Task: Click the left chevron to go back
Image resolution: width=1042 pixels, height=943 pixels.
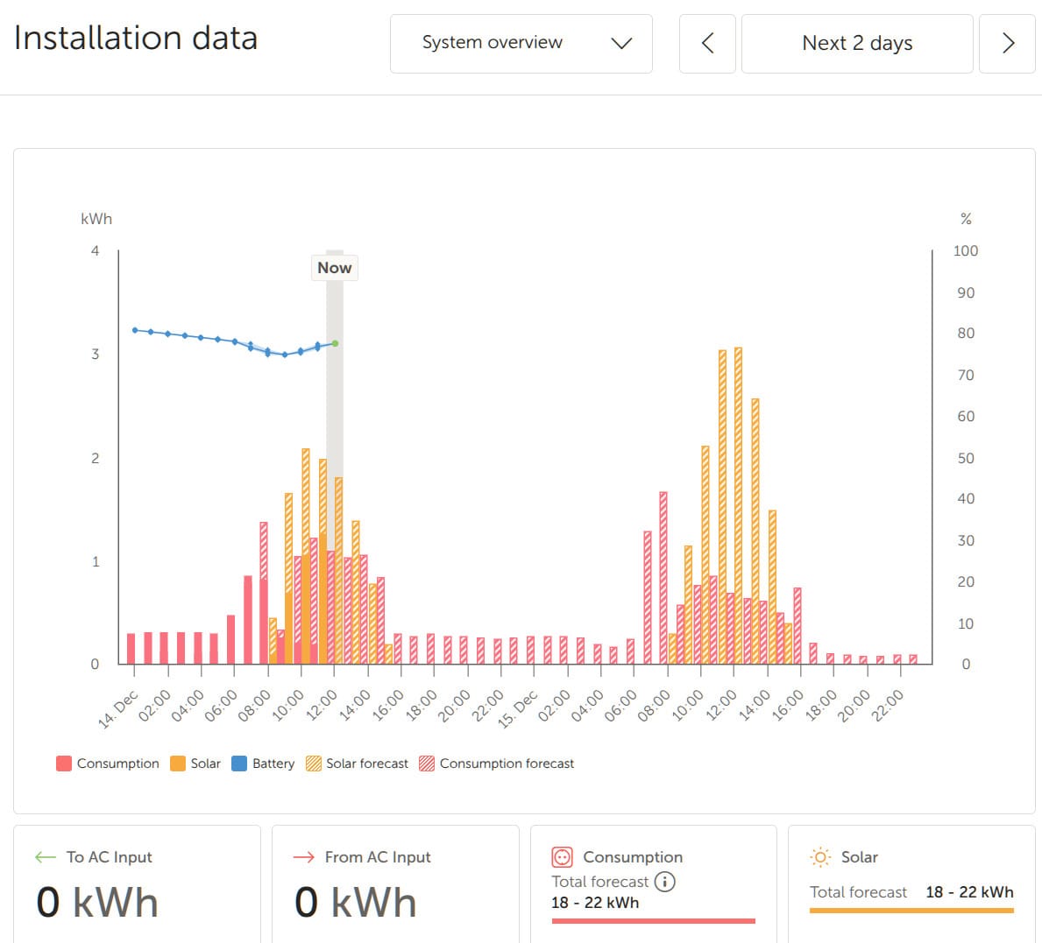Action: [x=706, y=44]
